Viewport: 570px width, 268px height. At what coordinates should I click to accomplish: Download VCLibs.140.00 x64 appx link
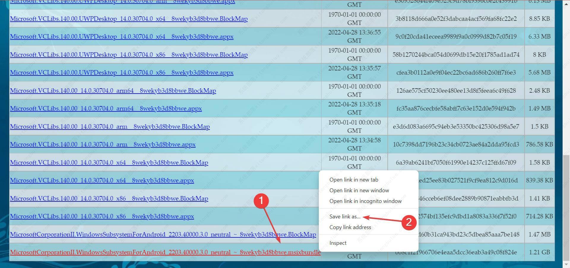click(102, 180)
